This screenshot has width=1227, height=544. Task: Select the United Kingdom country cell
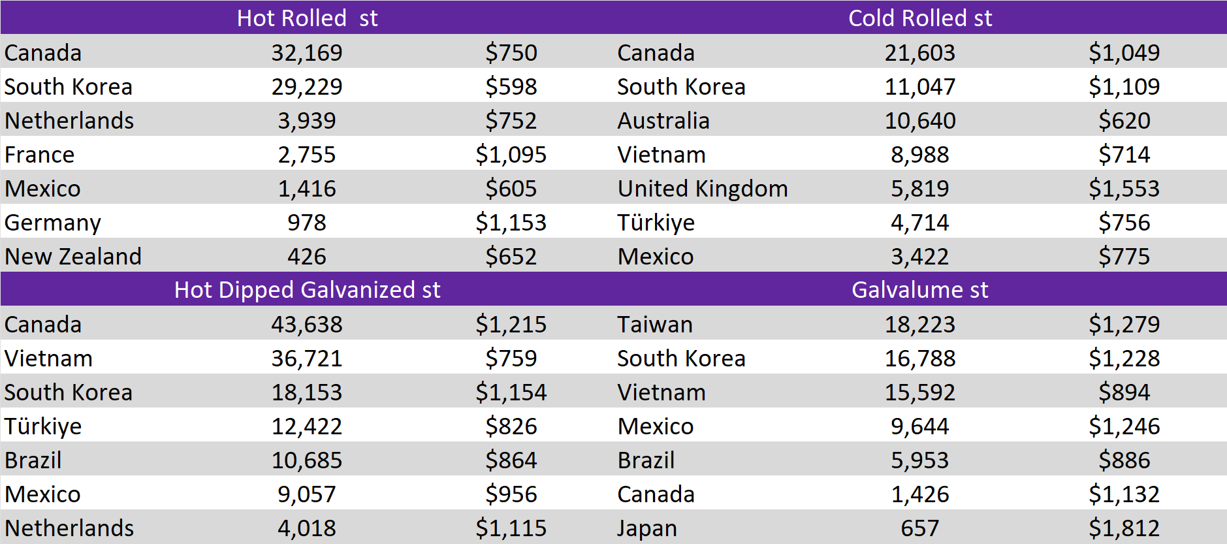pyautogui.click(x=703, y=189)
